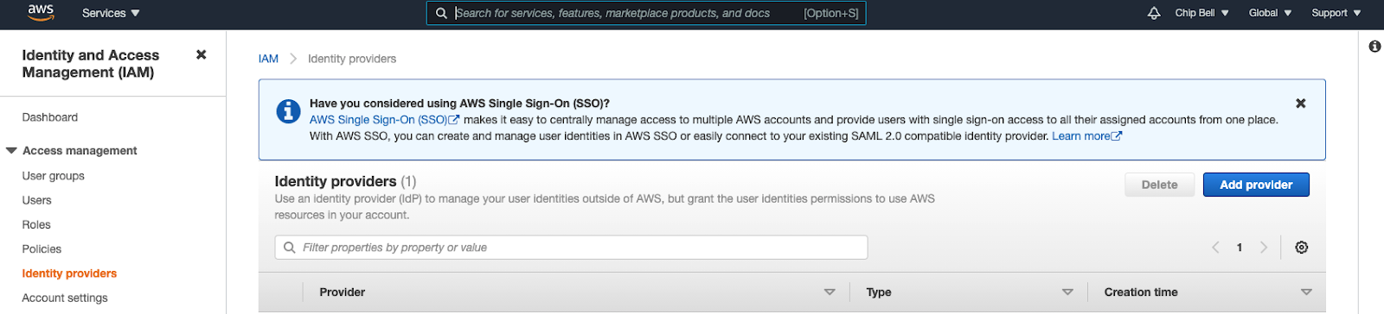
Task: Sort by Creation time column arrow
Action: pyautogui.click(x=1306, y=292)
